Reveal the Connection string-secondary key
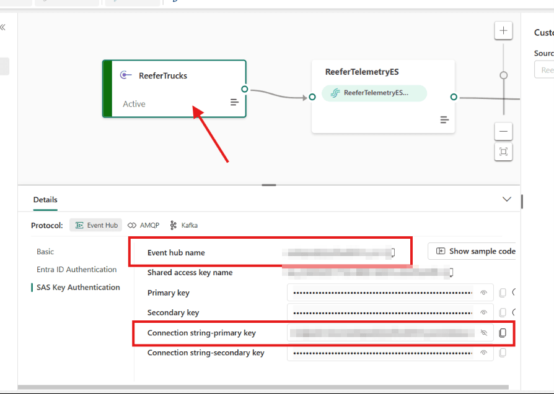Screen dimensions: 554x394 coord(484,353)
